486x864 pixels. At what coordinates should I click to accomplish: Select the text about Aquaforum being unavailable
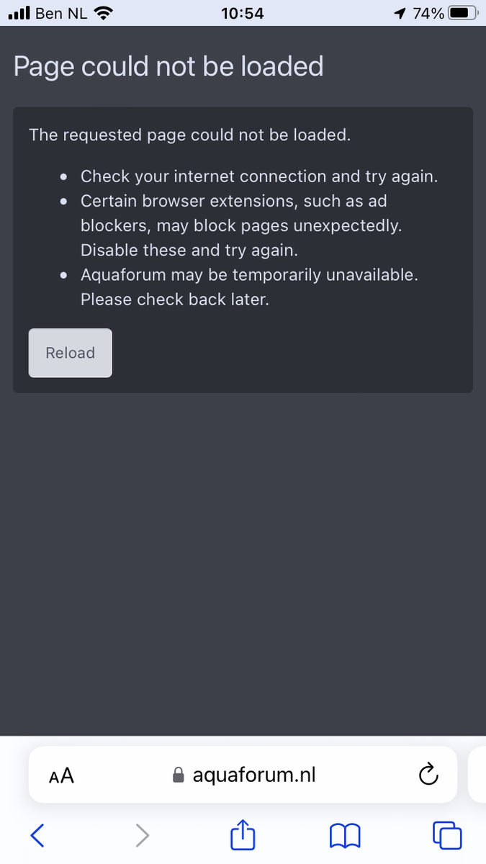coord(249,287)
